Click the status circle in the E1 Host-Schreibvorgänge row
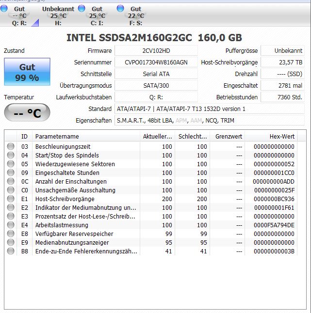311x313 pixels. [x=11, y=199]
